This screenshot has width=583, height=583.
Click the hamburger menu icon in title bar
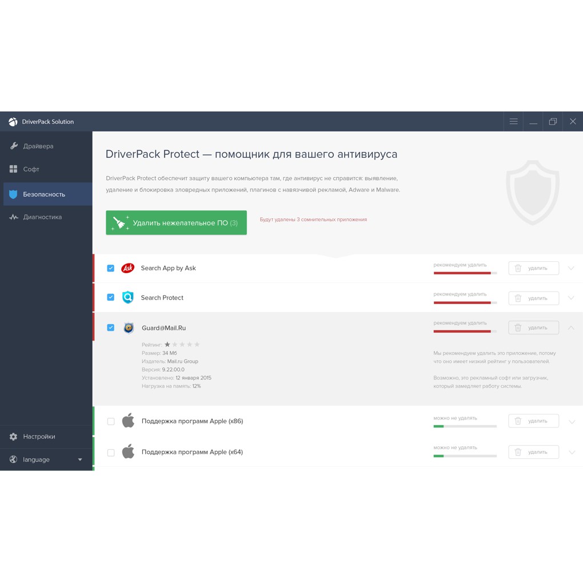click(513, 122)
